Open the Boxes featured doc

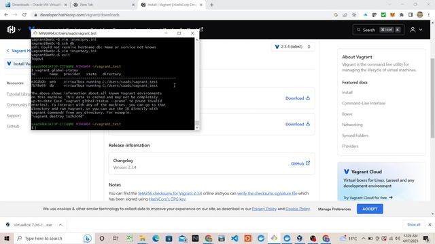(347, 114)
